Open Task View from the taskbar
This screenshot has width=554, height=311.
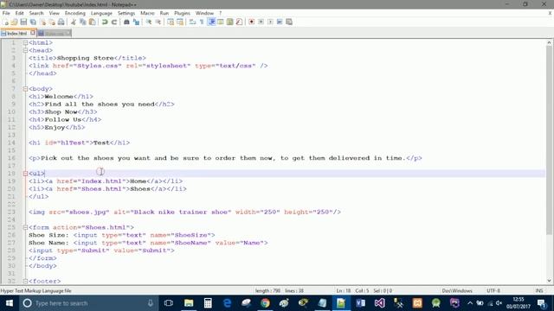pos(169,303)
